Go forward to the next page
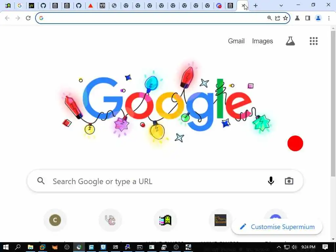 click(18, 18)
